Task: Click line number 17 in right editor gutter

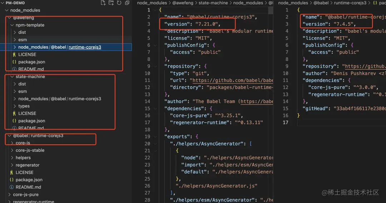Action: [285, 122]
